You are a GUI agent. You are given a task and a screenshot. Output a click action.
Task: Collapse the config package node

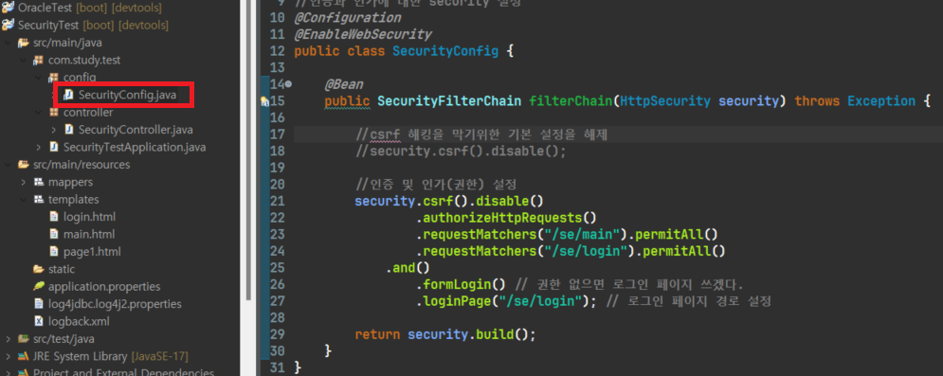tap(38, 78)
